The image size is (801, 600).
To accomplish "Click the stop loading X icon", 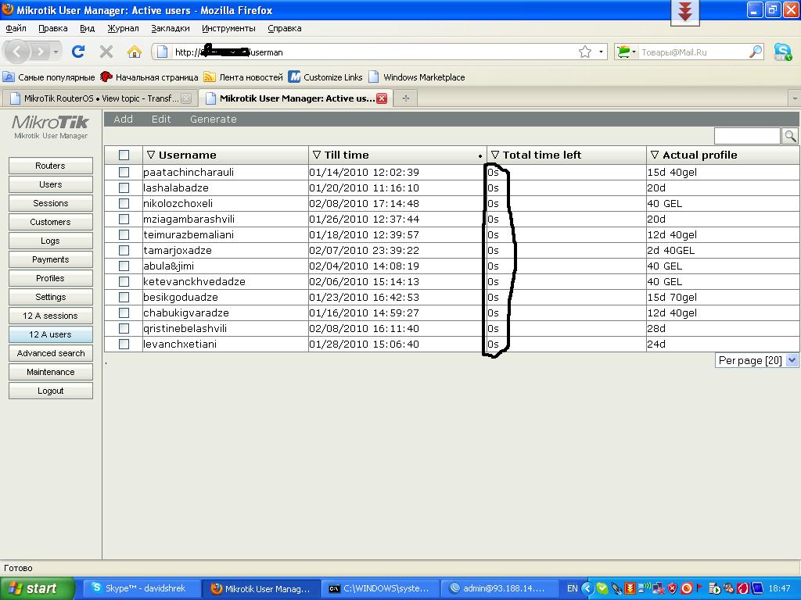I will [x=106, y=52].
